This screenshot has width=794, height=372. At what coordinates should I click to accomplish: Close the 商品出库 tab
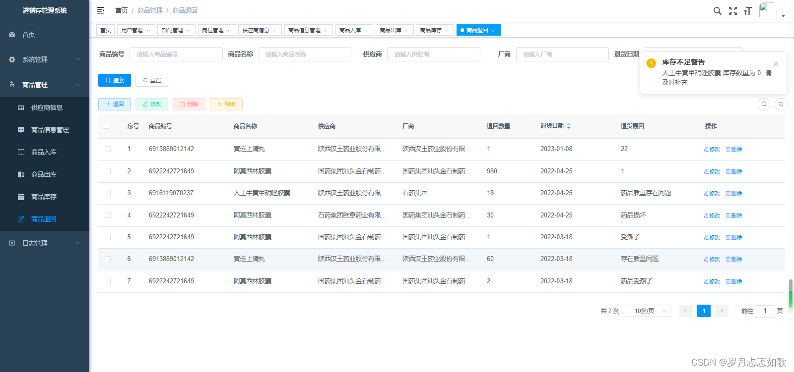pos(406,31)
